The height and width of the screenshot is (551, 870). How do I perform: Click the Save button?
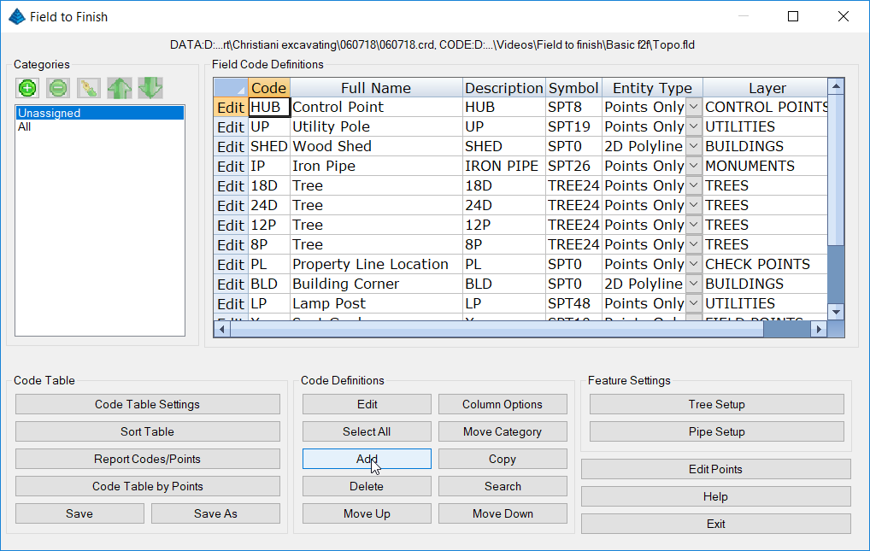click(79, 513)
